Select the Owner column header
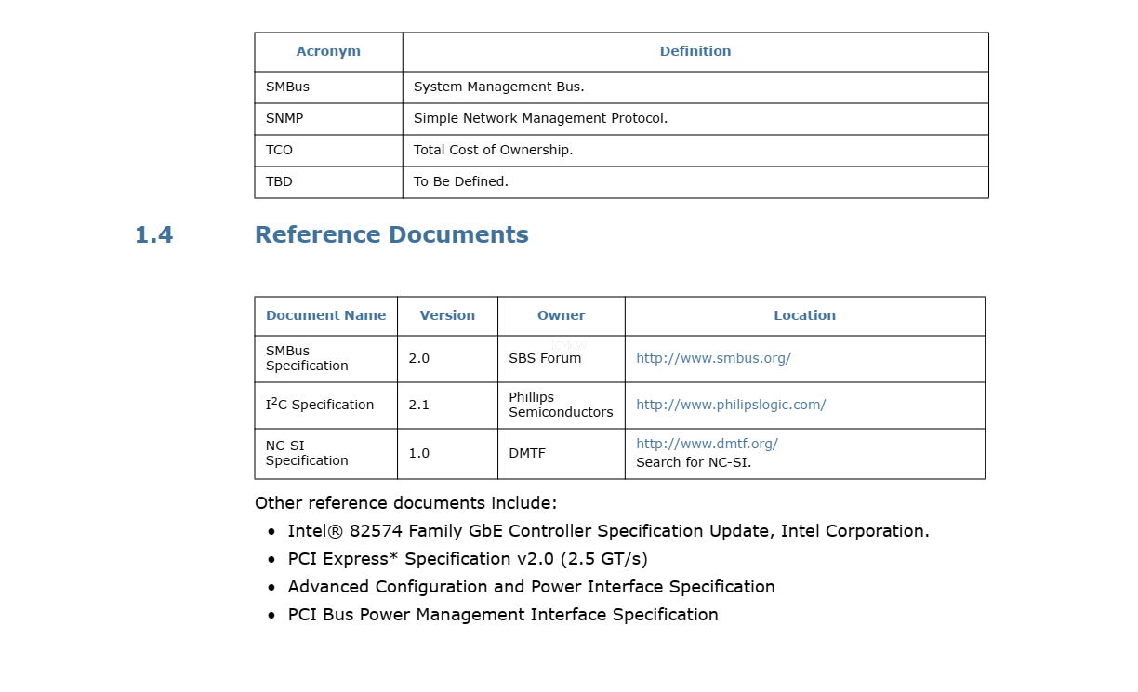 [x=561, y=315]
